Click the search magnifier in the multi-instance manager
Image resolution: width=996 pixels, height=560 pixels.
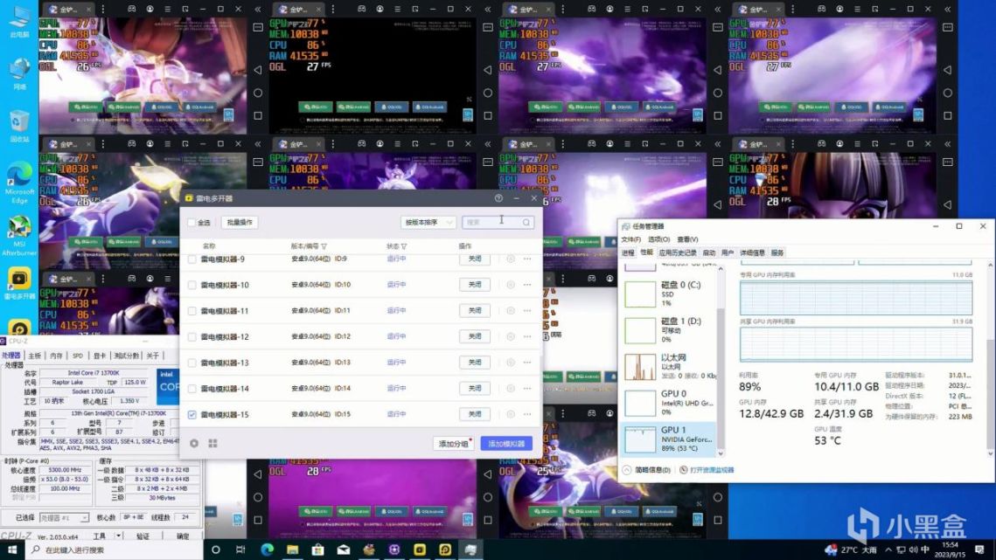coord(526,222)
